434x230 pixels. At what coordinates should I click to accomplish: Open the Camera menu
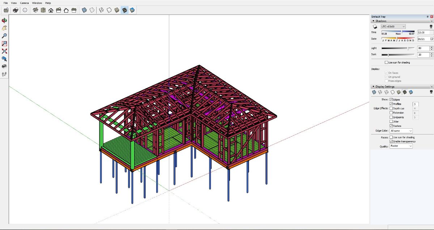tap(24, 3)
